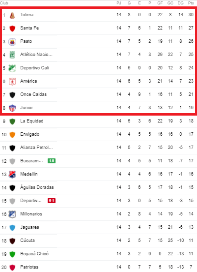The image size is (197, 272).
Task: Open the Bucaramanga 1-0 green score badge
Action: (52, 161)
